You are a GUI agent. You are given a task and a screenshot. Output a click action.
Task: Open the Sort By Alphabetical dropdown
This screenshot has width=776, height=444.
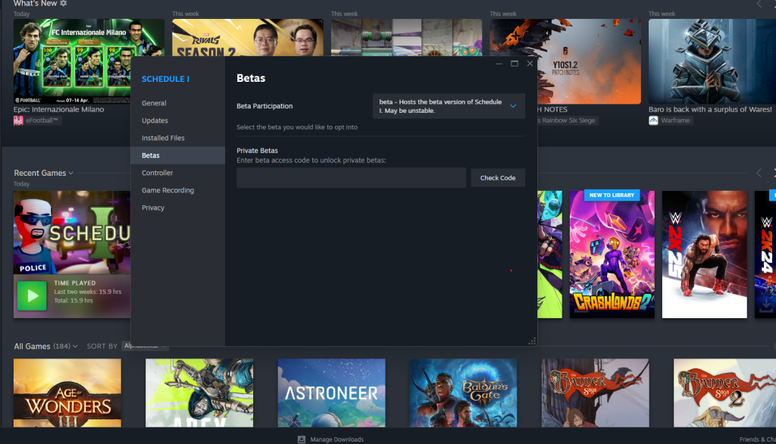(144, 346)
